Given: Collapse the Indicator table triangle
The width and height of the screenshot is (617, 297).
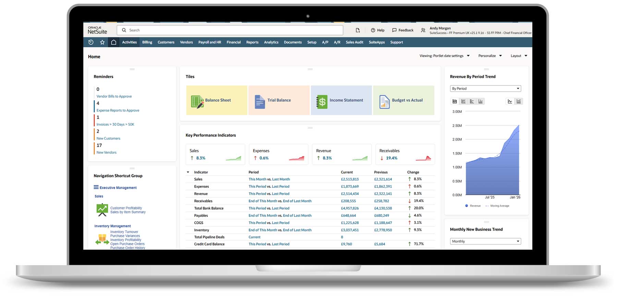Looking at the screenshot, I should pos(188,172).
